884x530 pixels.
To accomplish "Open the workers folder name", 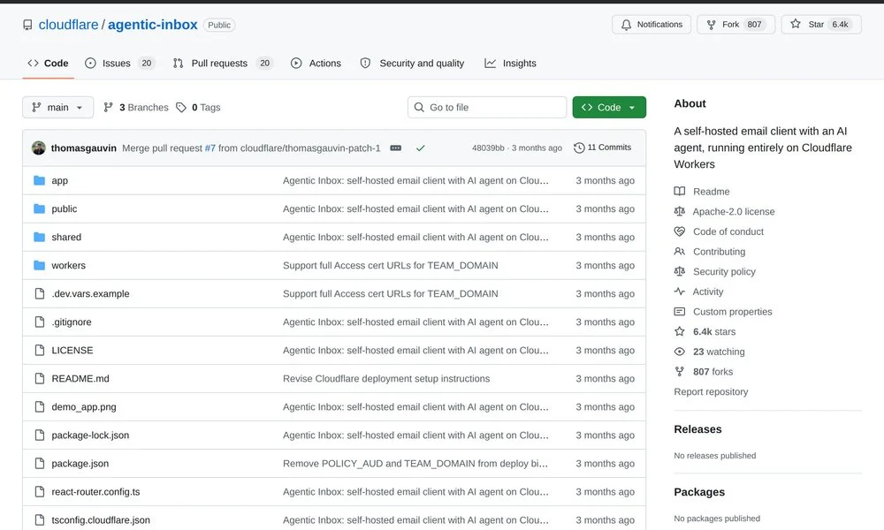I will click(68, 265).
